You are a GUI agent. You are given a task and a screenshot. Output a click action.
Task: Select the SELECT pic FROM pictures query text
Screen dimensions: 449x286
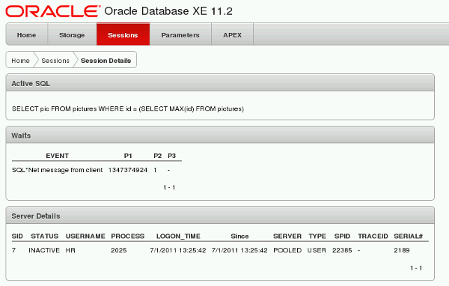pos(128,109)
